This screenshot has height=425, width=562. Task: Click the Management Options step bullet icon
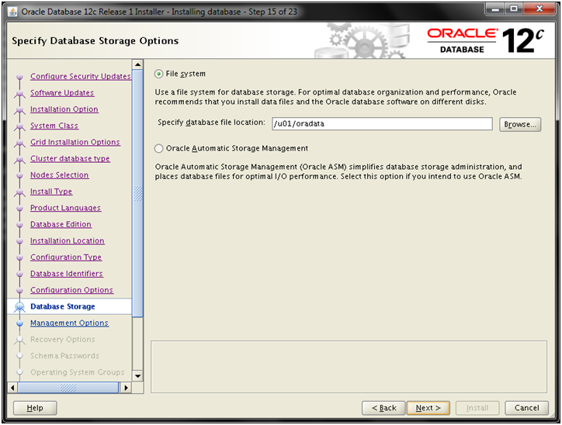pos(19,323)
